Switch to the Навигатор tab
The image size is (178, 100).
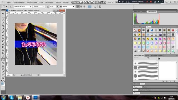(x=137, y=12)
